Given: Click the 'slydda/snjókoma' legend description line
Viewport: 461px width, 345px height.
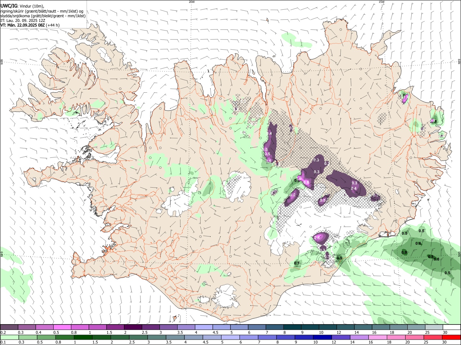Looking at the screenshot, I should pyautogui.click(x=43, y=16).
